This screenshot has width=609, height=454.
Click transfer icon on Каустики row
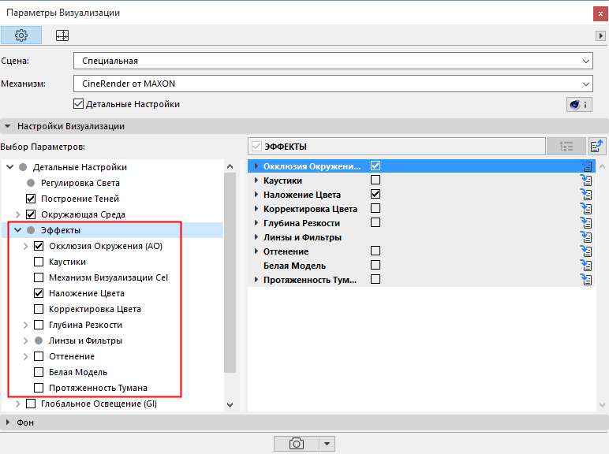click(x=586, y=180)
